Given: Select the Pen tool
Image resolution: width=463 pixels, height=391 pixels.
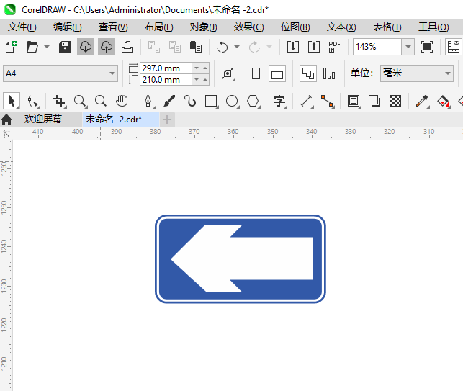Looking at the screenshot, I should pyautogui.click(x=148, y=102).
